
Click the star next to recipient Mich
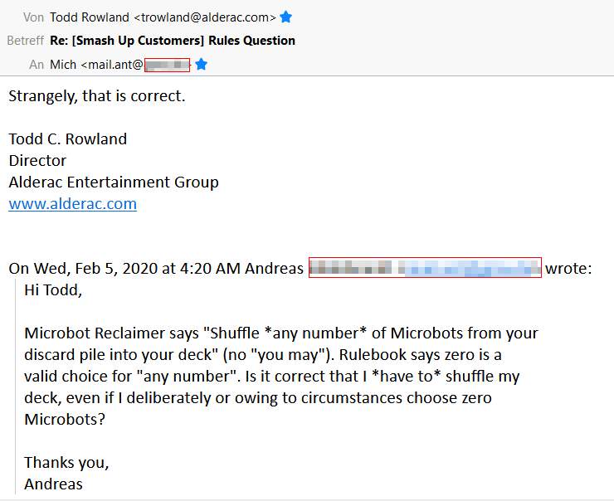click(201, 64)
